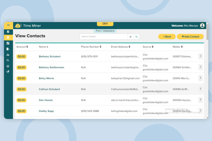
Task: Sort by Email Address column
Action: pos(121,47)
